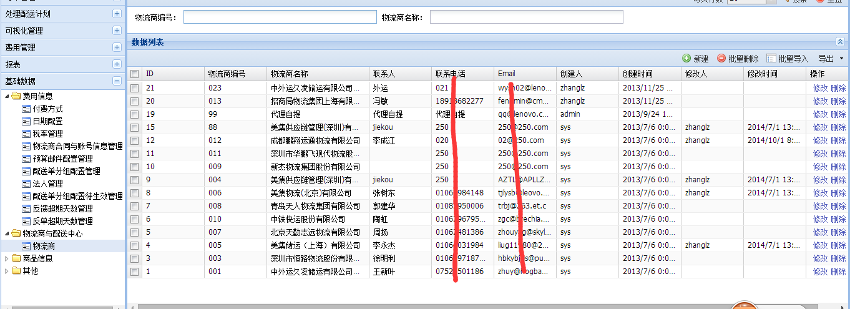
Task: Toggle the select-all header checkbox
Action: (134, 74)
